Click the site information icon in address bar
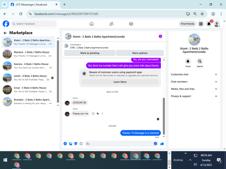Viewport: 226px width, 169px height. pyautogui.click(x=30, y=14)
